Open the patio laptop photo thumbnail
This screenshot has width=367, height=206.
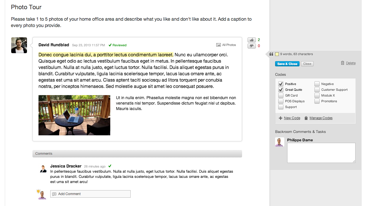(74, 115)
